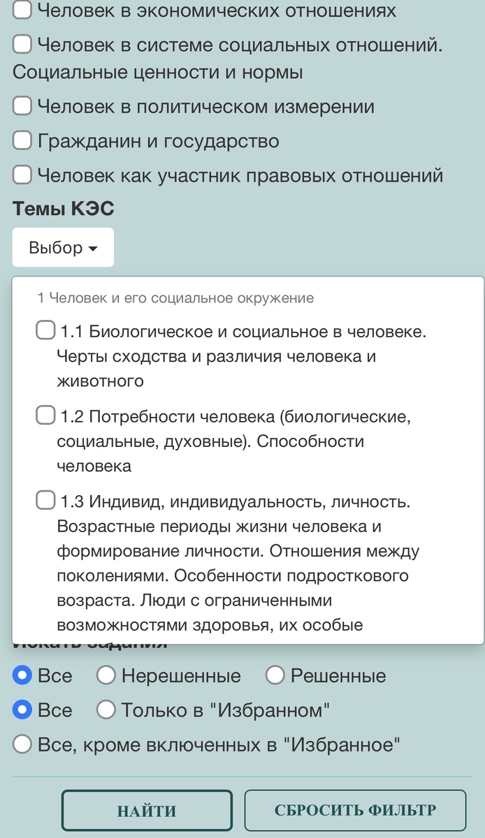485x838 pixels.
Task: Select the "Нерешенные" radio button
Action: [x=106, y=675]
